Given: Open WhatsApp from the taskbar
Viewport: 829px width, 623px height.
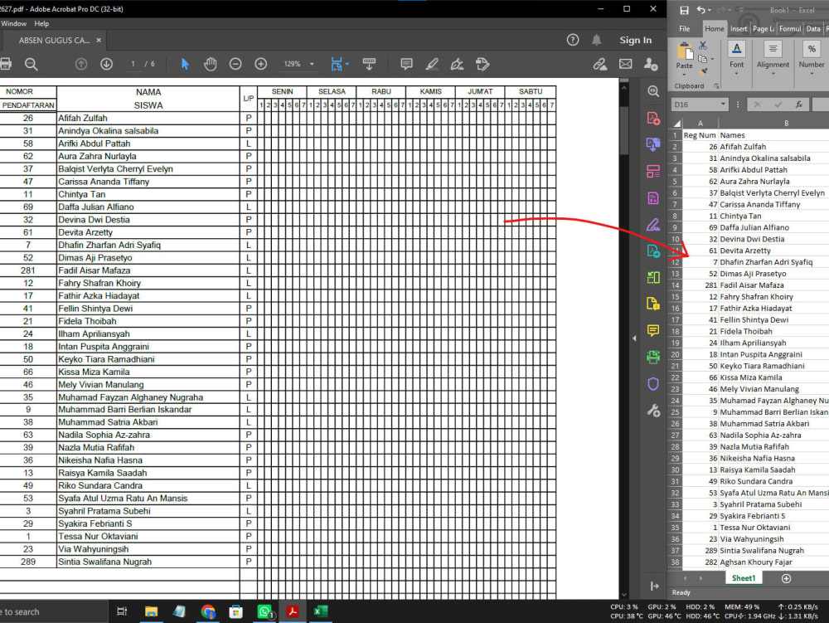Looking at the screenshot, I should [264, 611].
